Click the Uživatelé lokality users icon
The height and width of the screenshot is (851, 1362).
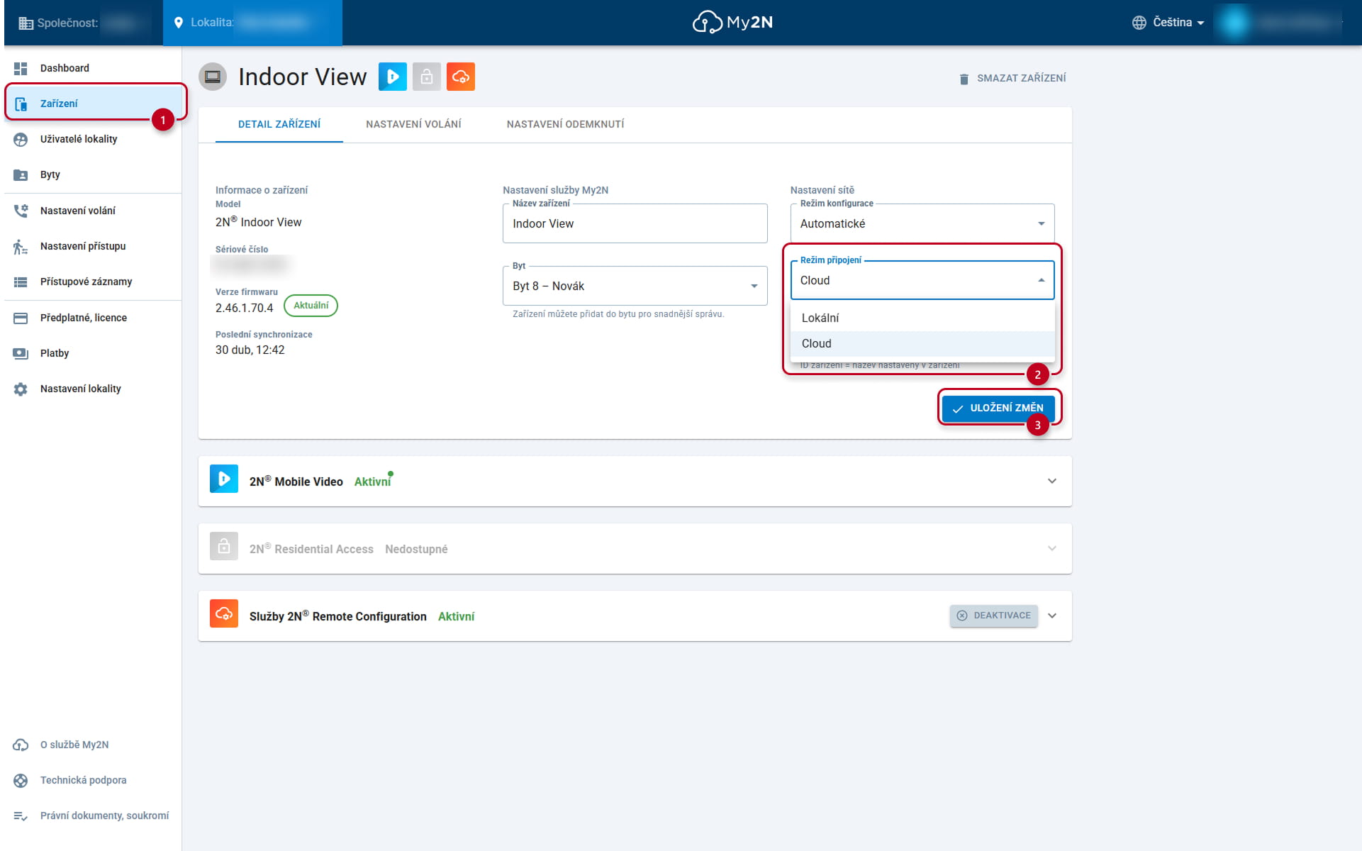[x=21, y=139]
